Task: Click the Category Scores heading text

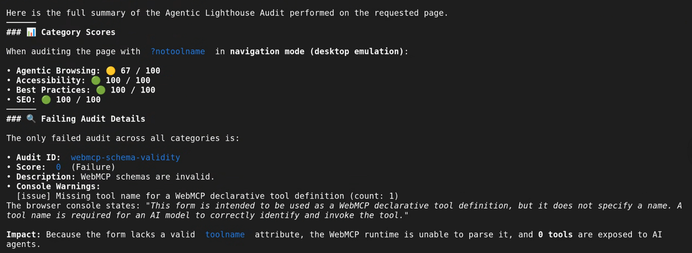Action: [78, 32]
